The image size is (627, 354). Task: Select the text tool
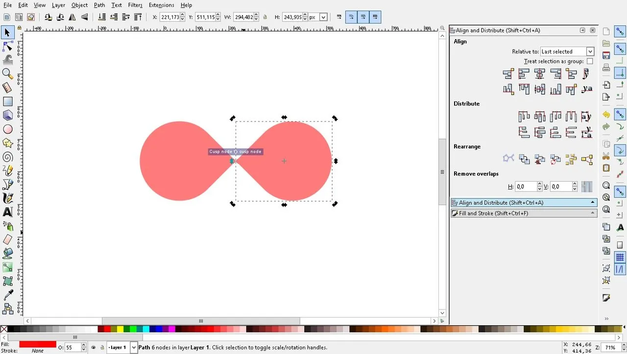[8, 212]
